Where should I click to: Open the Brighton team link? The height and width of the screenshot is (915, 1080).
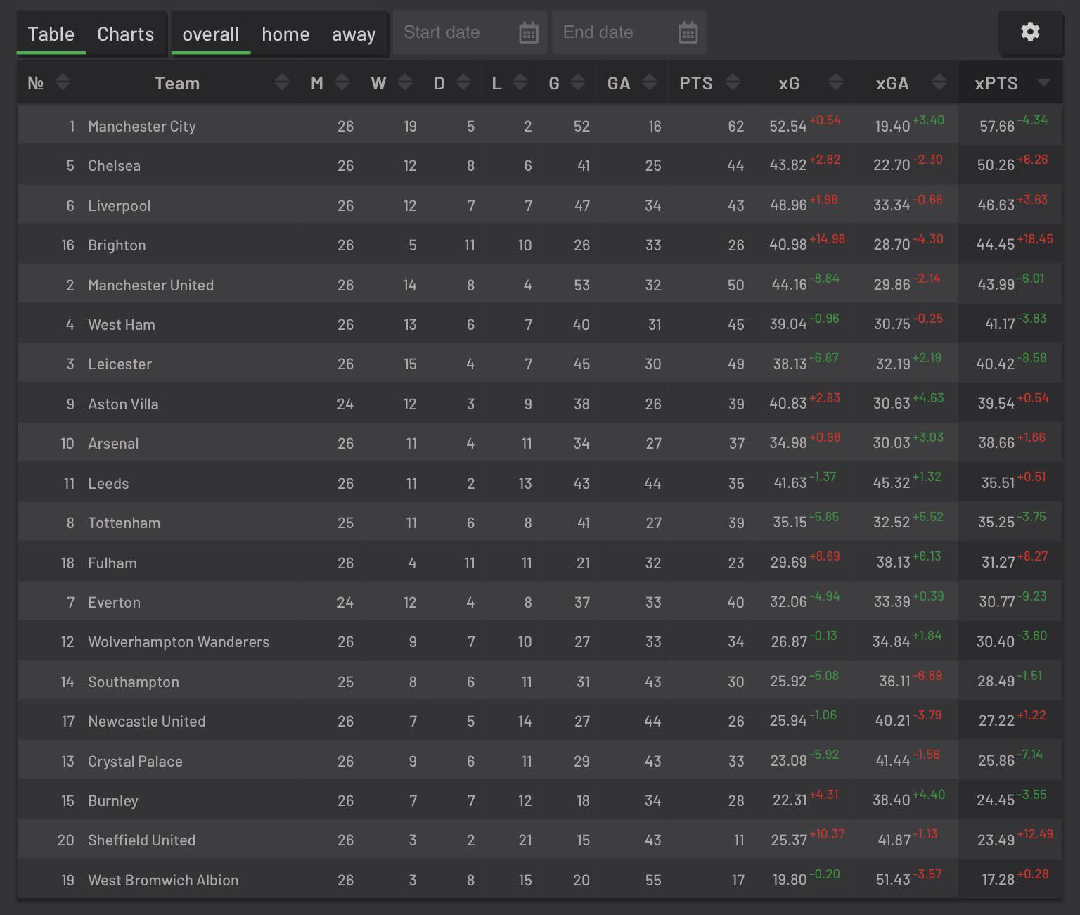click(x=117, y=245)
